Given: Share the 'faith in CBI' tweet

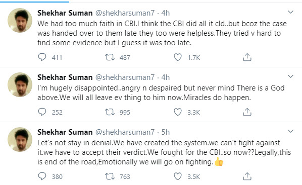Looking at the screenshot, I should tap(247, 57).
